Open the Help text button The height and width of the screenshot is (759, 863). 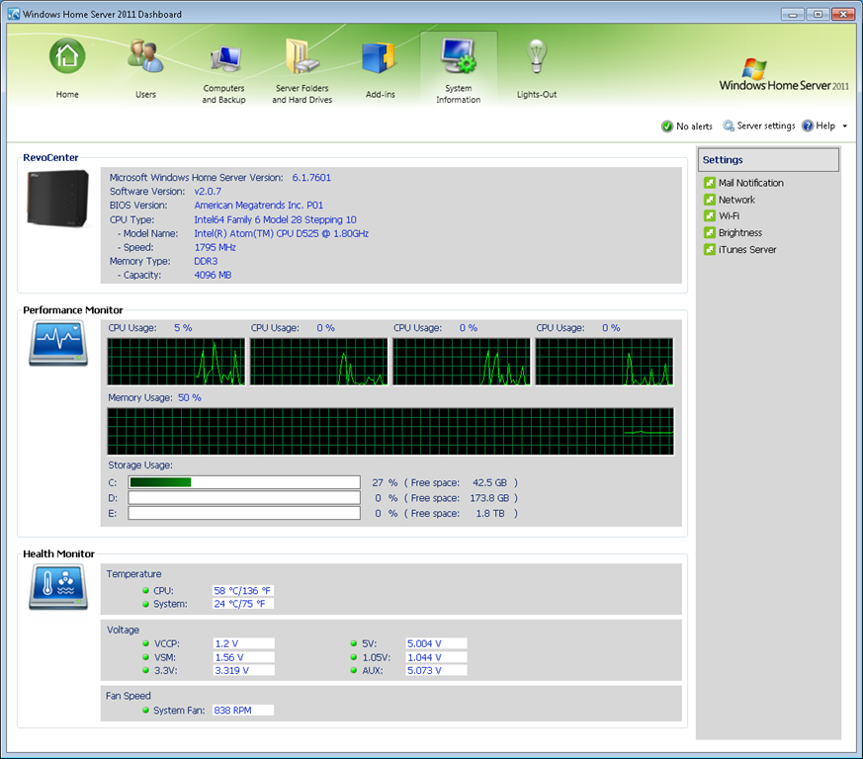(825, 126)
